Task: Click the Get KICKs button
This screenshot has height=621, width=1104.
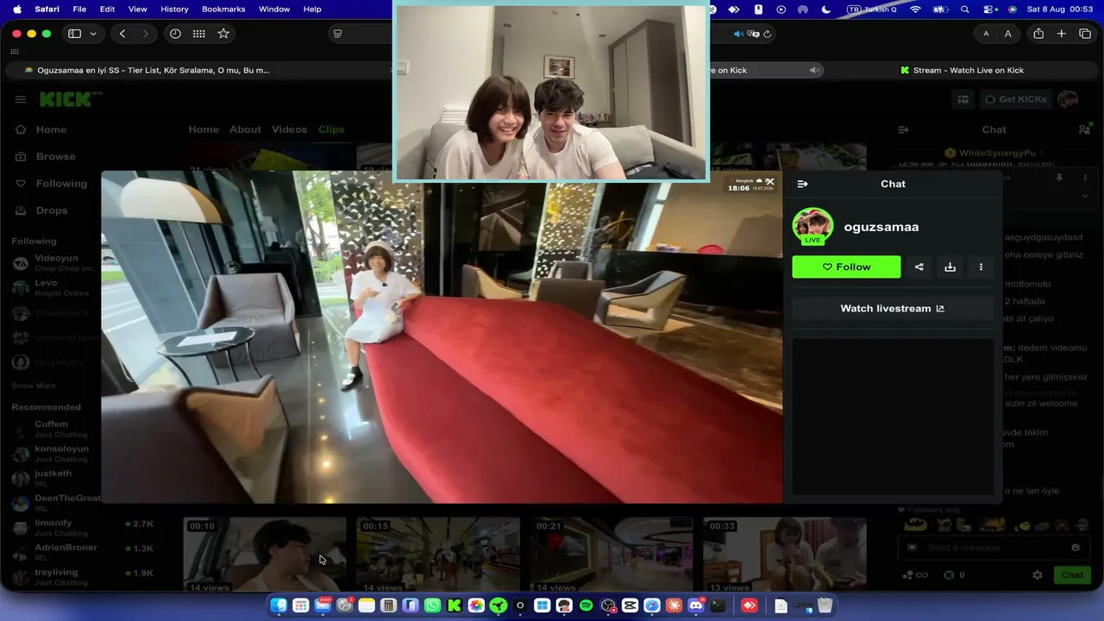Action: click(x=1015, y=99)
